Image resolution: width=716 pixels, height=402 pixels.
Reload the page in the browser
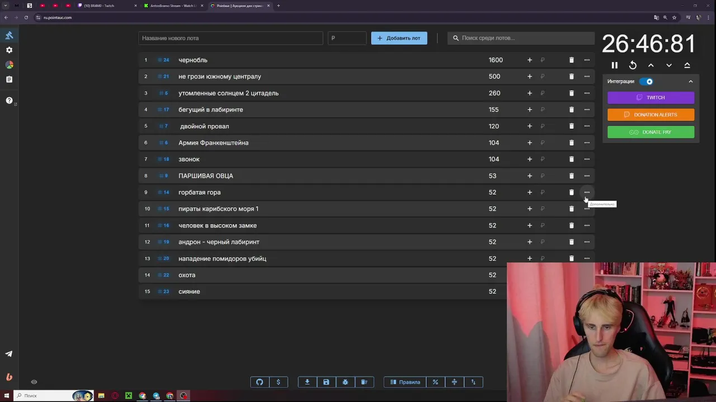pos(26,17)
